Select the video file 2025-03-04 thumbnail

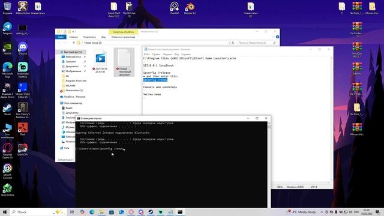[x=100, y=61]
